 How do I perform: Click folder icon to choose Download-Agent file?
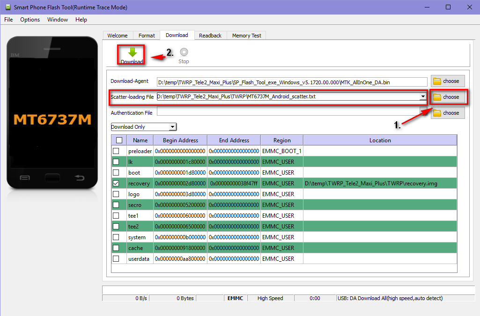[437, 81]
